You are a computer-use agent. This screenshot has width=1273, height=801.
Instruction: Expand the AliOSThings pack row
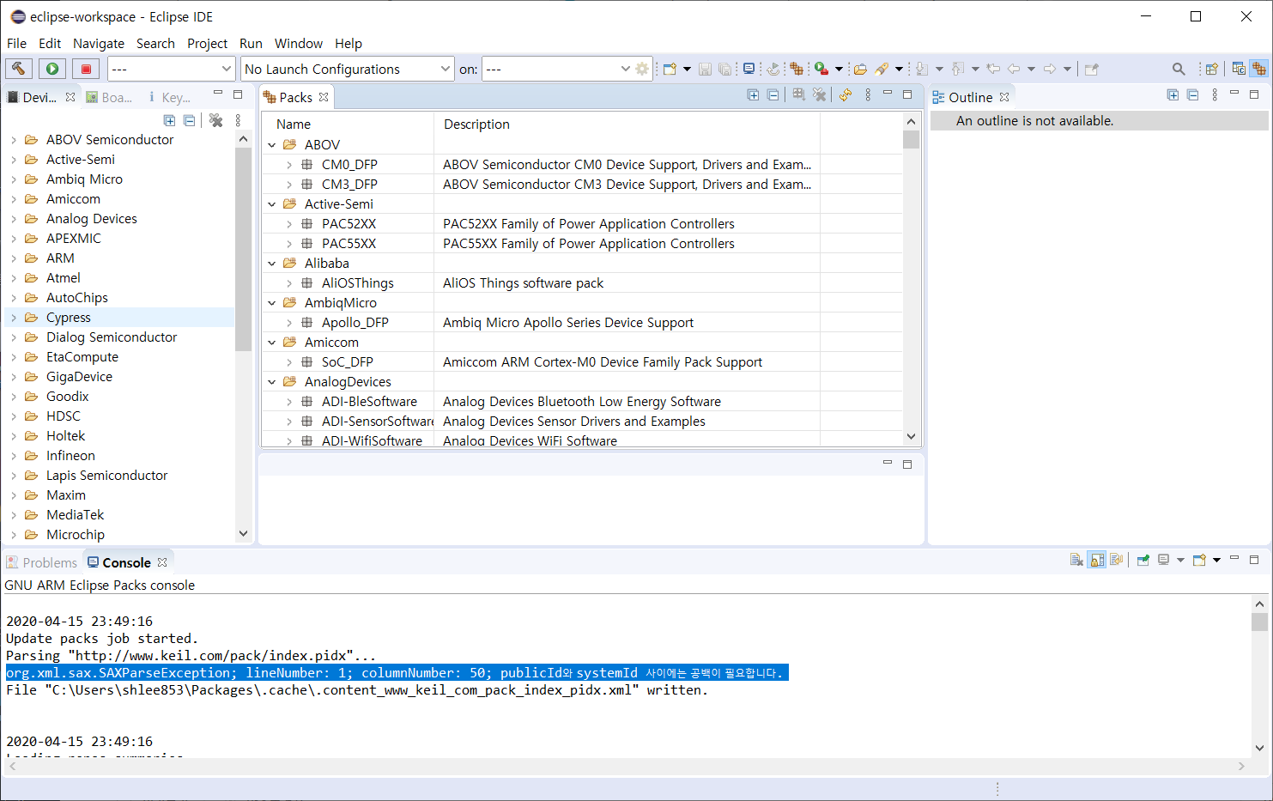click(x=289, y=283)
